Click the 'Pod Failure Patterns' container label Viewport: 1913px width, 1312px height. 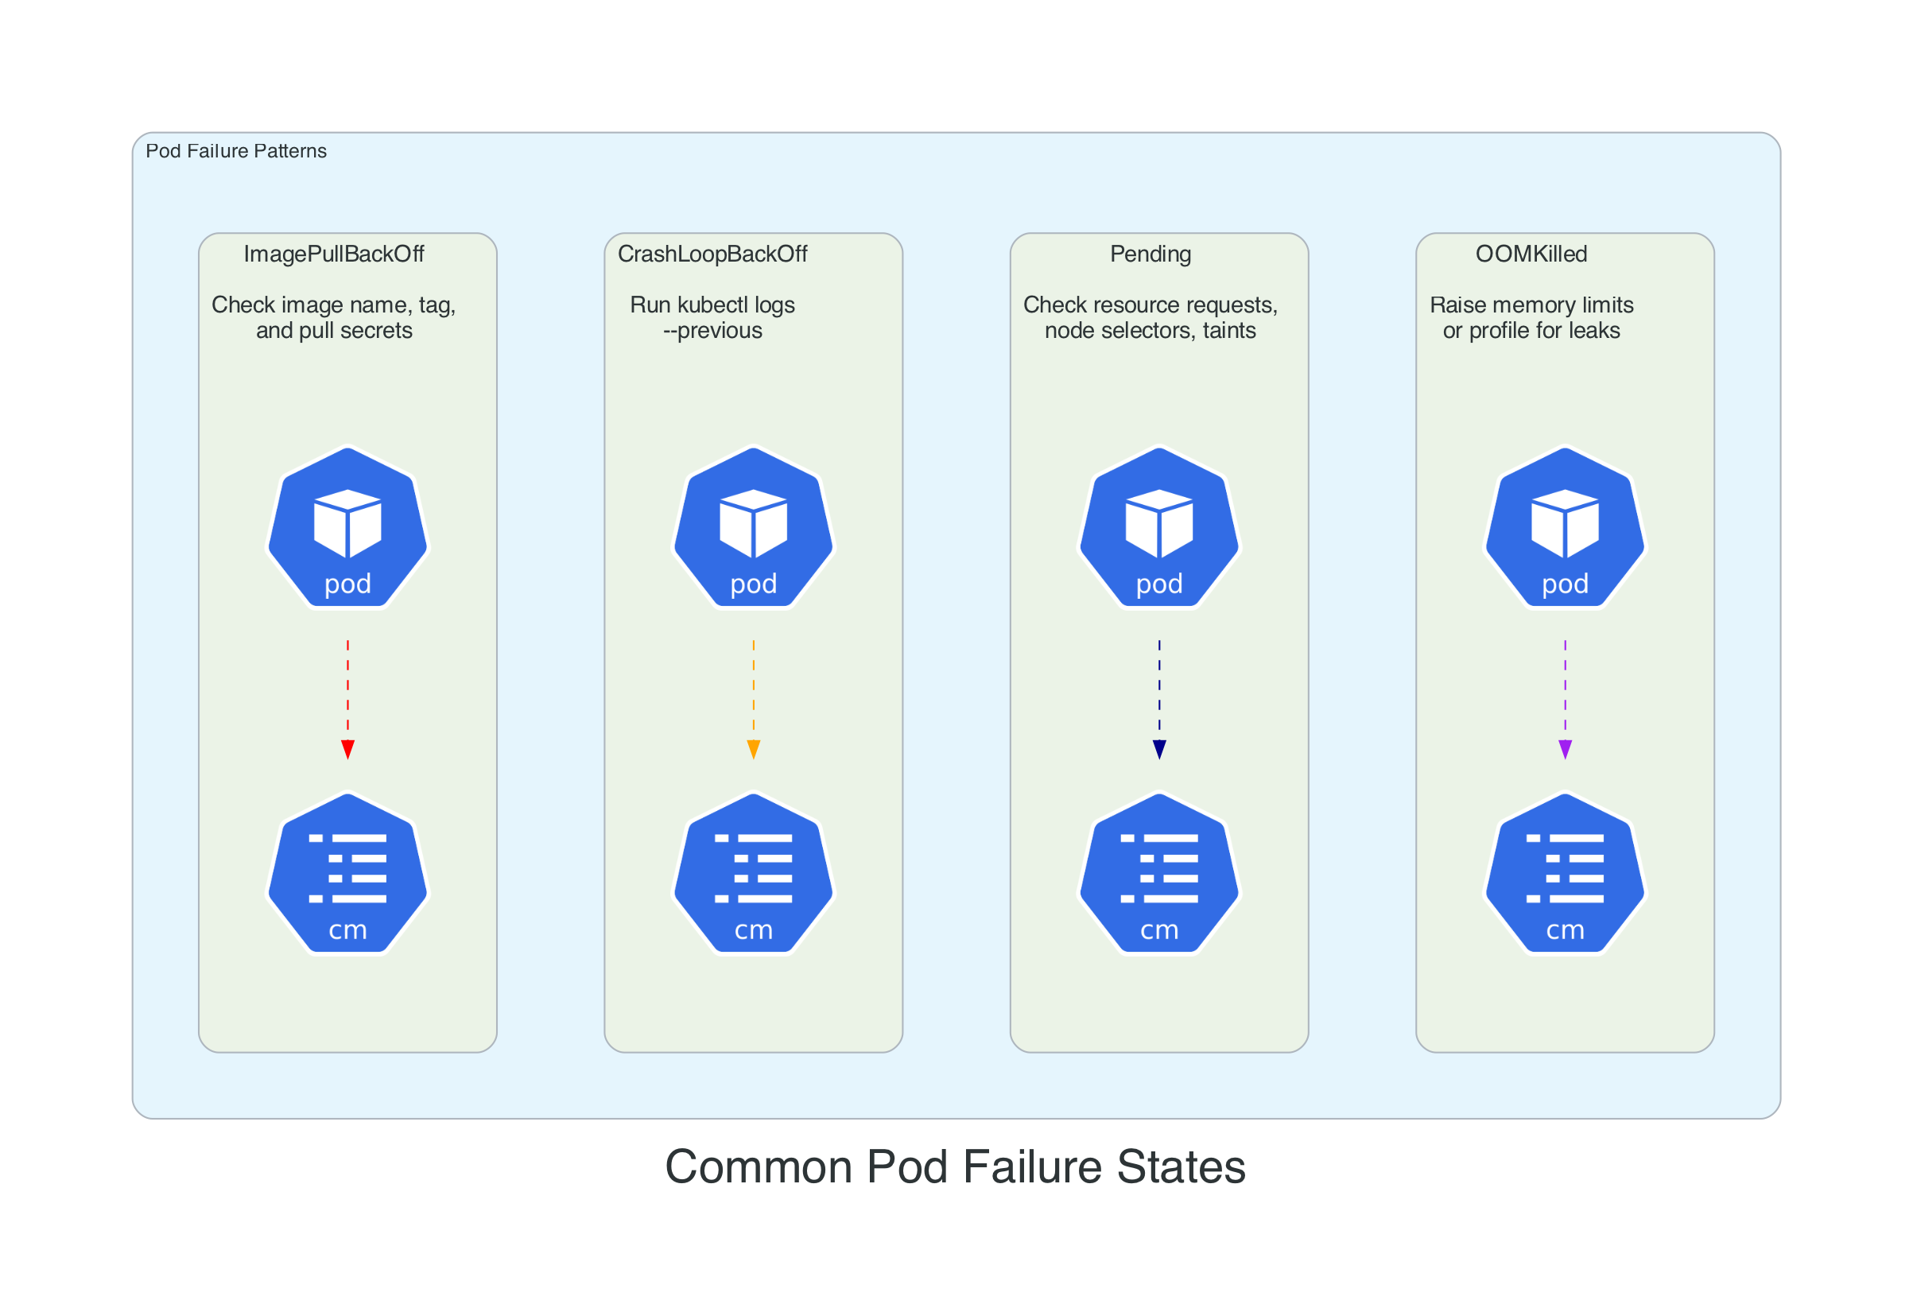[x=237, y=150]
